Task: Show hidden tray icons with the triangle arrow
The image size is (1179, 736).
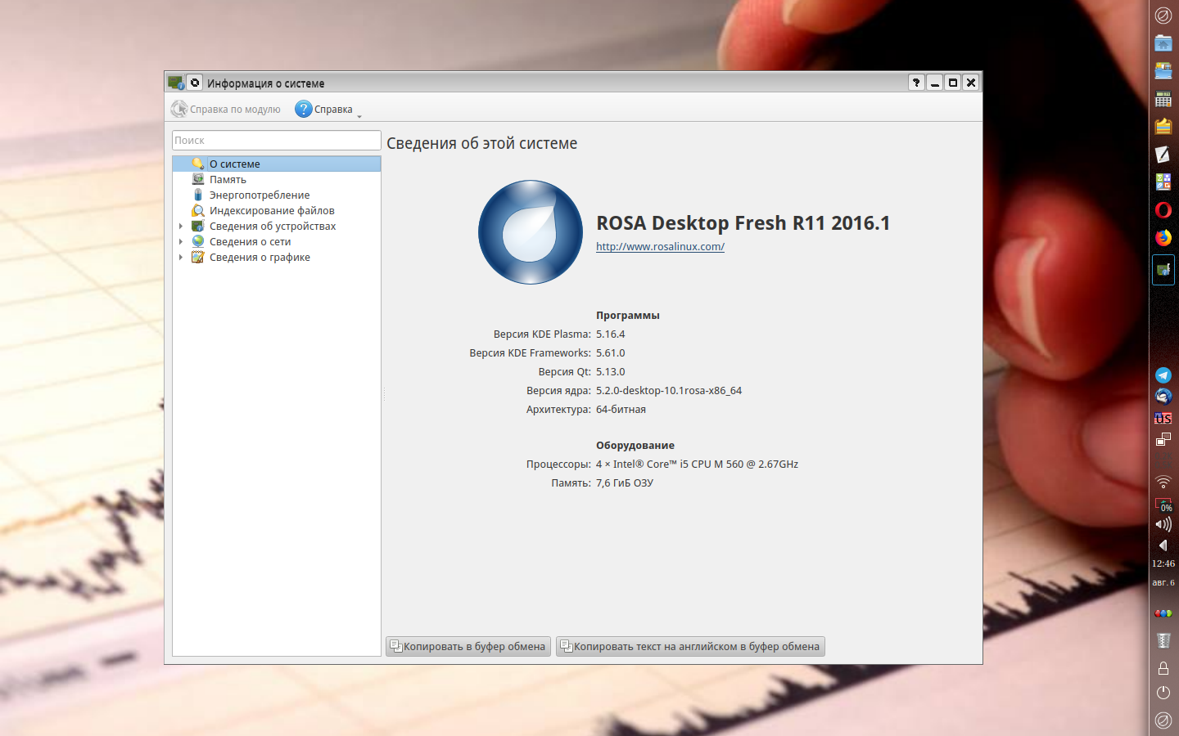Action: (x=1163, y=545)
